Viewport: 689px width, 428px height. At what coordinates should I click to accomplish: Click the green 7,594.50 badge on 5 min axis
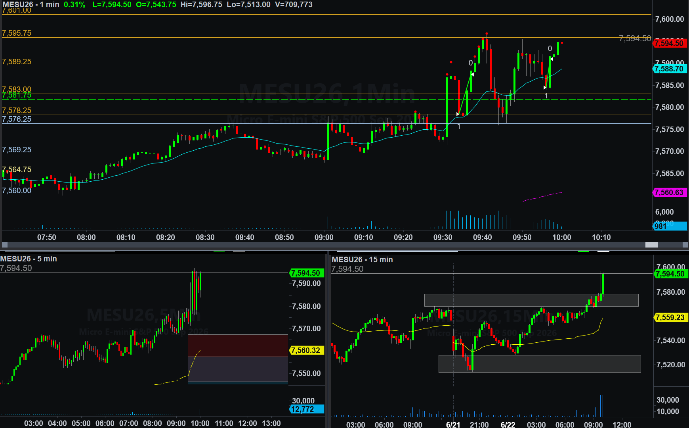307,273
